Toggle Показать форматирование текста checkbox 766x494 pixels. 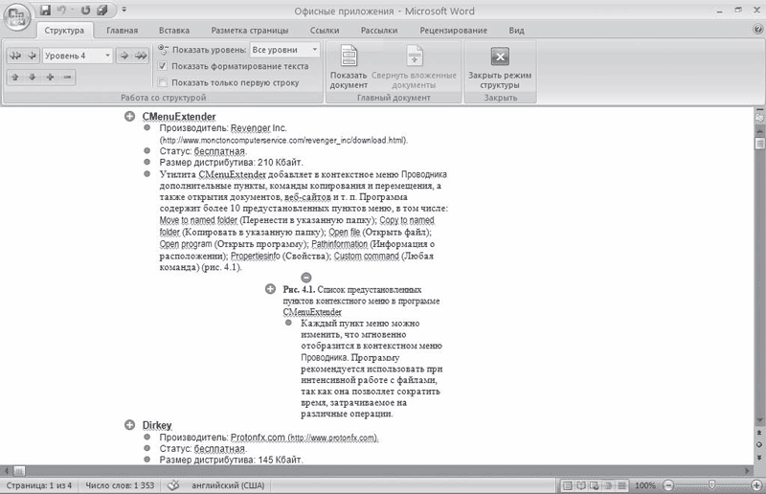(x=163, y=66)
